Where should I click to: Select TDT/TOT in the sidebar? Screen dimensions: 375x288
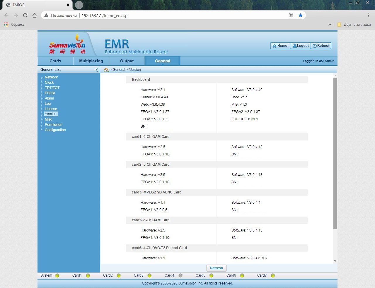click(52, 88)
